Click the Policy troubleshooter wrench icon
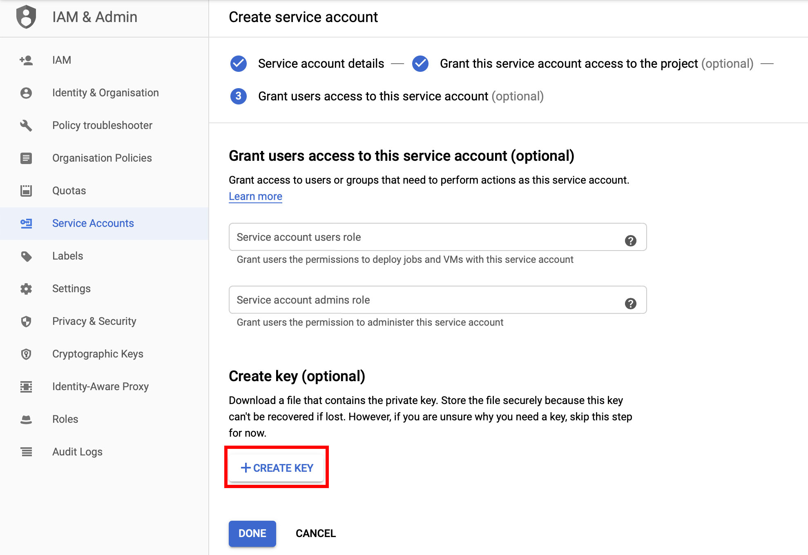Image resolution: width=808 pixels, height=555 pixels. pyautogui.click(x=26, y=126)
